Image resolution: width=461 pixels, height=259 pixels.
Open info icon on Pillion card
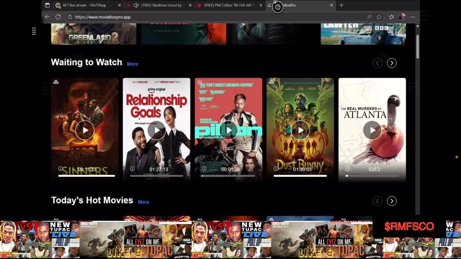204,169
